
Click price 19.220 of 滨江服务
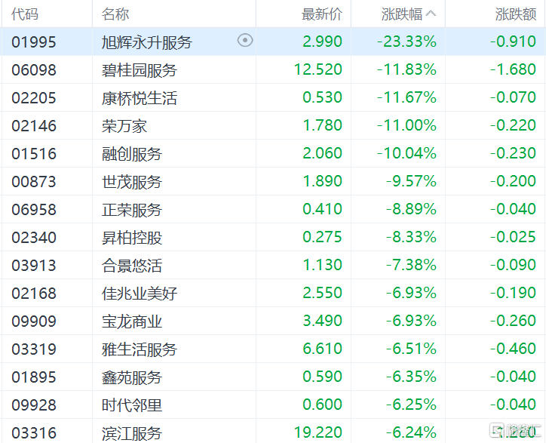click(x=318, y=432)
